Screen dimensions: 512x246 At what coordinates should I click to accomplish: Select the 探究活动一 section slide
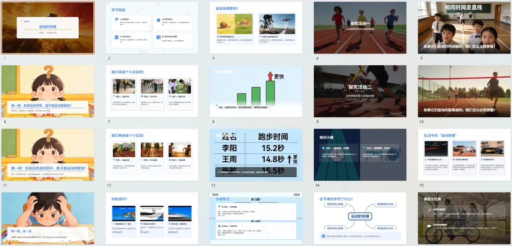(x=360, y=28)
